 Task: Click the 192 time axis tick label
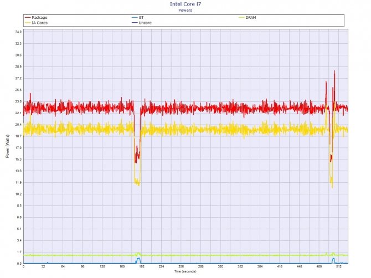[142, 266]
